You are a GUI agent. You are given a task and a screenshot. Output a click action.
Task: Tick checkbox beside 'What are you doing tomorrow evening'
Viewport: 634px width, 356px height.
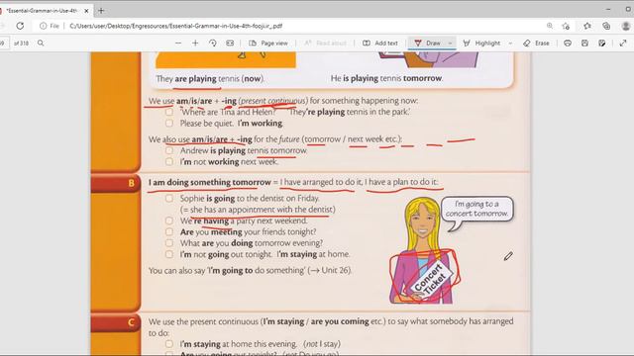(169, 243)
